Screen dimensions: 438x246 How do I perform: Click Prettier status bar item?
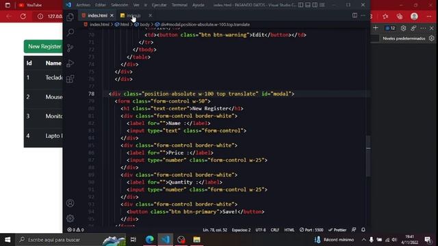[x=337, y=230]
